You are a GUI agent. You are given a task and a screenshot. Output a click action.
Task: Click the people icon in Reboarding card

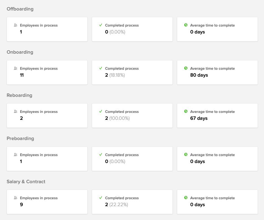pos(16,112)
